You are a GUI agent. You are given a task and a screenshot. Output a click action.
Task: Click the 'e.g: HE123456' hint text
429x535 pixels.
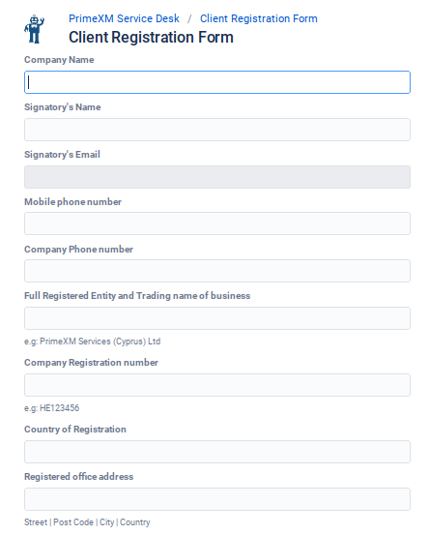pyautogui.click(x=52, y=408)
